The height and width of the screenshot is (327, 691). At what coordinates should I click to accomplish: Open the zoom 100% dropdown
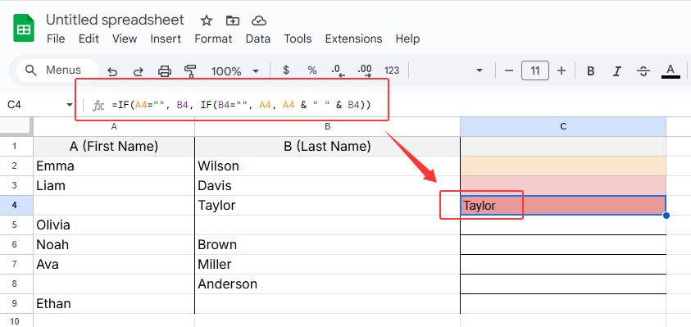[x=235, y=71]
